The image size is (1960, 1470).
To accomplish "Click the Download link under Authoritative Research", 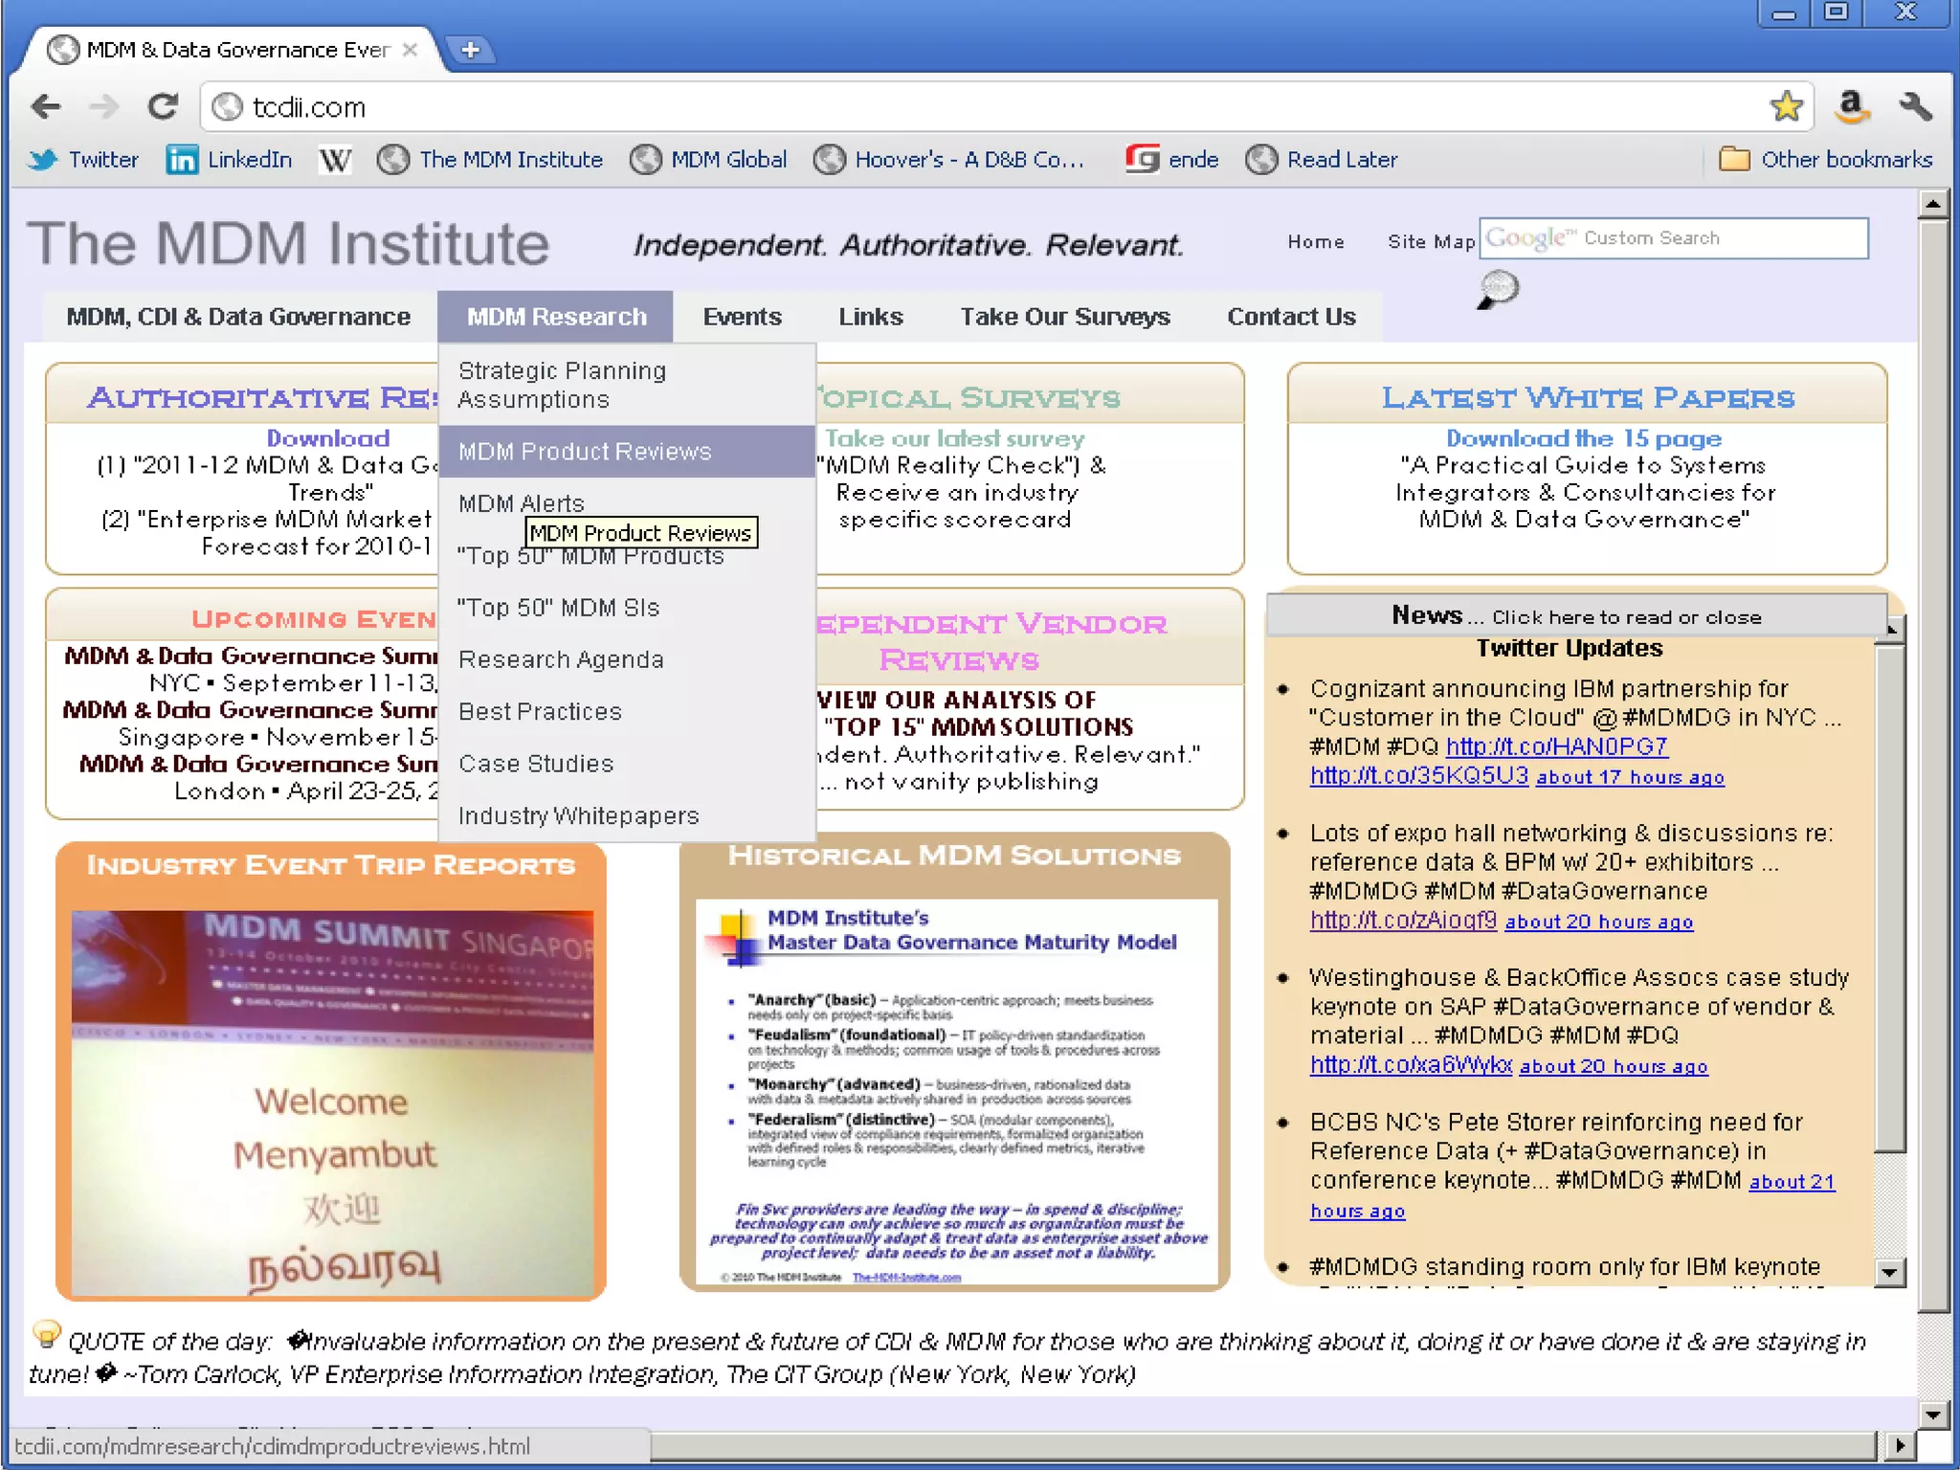I will pyautogui.click(x=327, y=438).
